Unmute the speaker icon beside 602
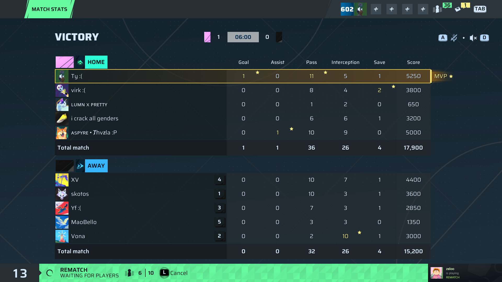Viewport: 502px width, 282px height. pos(360,9)
